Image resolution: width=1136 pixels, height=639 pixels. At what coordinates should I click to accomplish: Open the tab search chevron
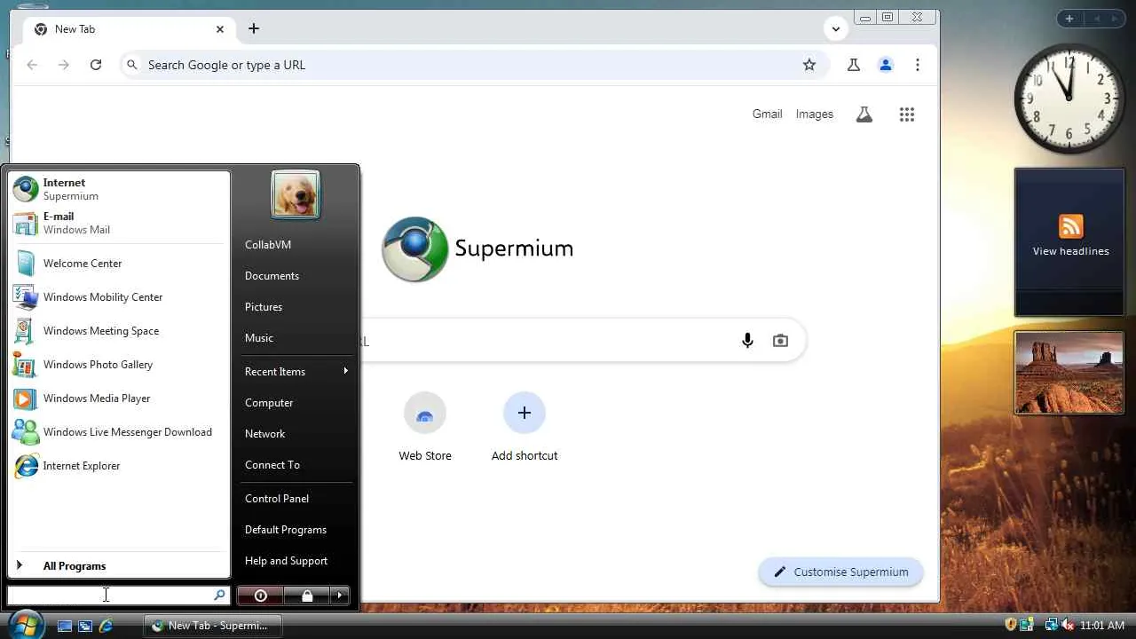(x=835, y=29)
